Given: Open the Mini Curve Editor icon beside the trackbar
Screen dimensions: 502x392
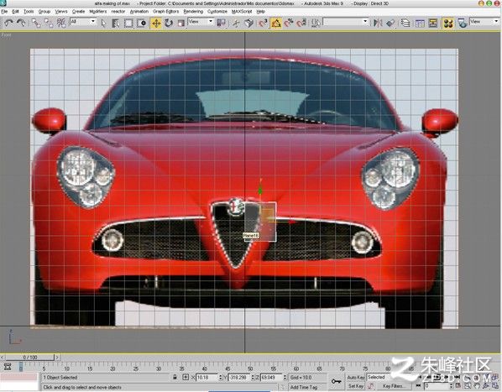Looking at the screenshot, I should click(8, 367).
